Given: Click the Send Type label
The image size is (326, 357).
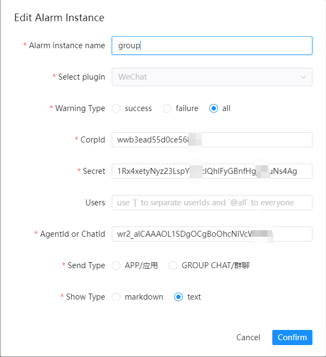Looking at the screenshot, I should click(x=86, y=265).
